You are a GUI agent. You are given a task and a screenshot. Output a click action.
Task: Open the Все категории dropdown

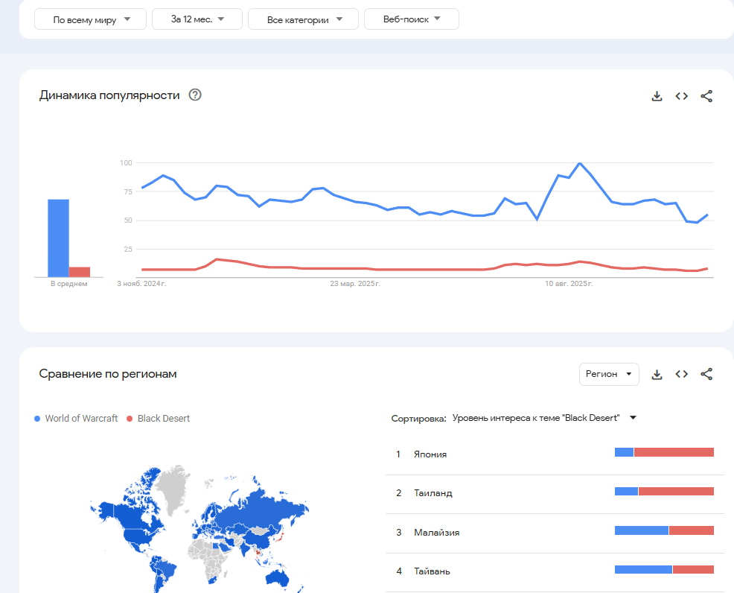coord(303,19)
